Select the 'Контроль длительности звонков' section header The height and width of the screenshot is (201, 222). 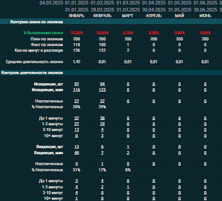click(x=32, y=73)
